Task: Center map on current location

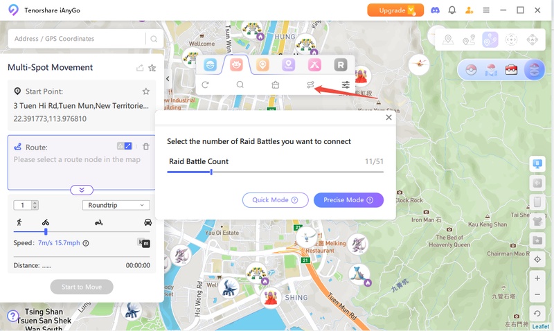Action: 537,260
